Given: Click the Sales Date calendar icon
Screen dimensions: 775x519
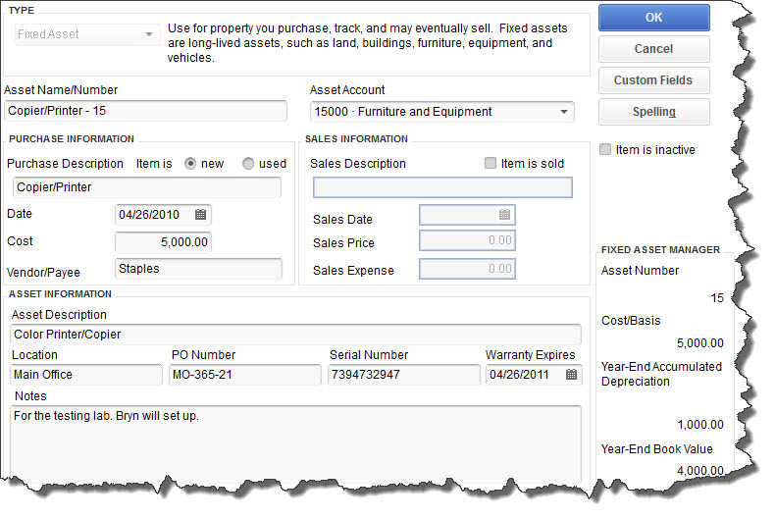Looking at the screenshot, I should [x=504, y=215].
